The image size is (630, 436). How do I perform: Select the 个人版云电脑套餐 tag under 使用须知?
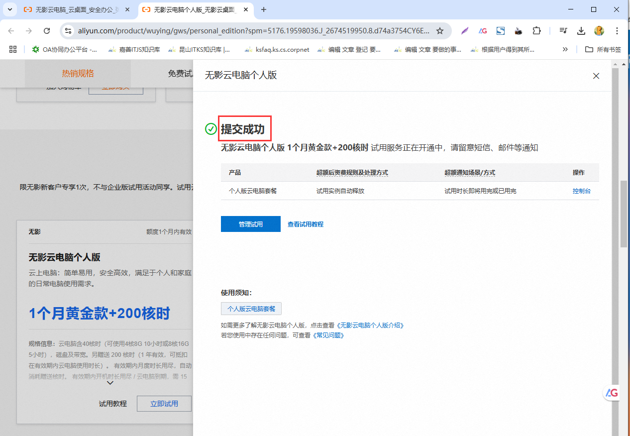[251, 309]
